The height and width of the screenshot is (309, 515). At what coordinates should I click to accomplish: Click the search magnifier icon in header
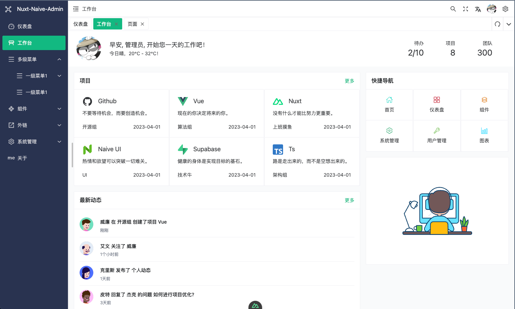click(453, 9)
